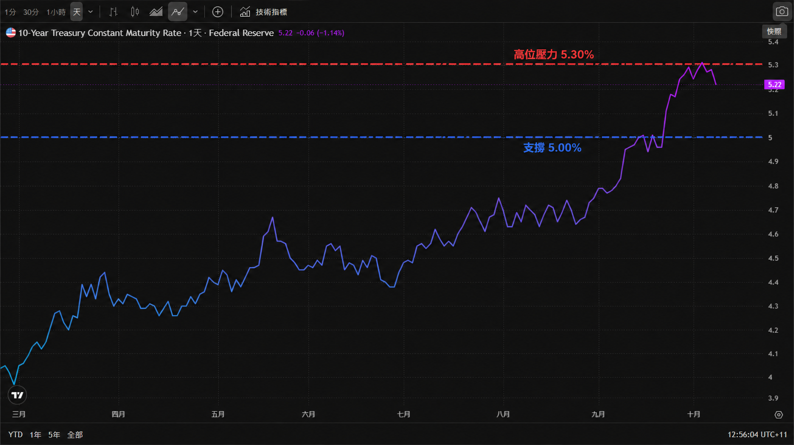Click the 三月 time axis label
The height and width of the screenshot is (445, 794).
pos(19,414)
